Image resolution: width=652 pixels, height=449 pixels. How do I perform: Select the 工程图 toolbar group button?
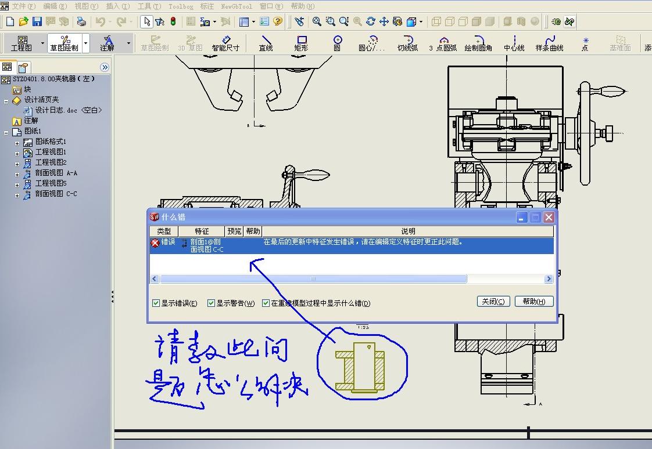click(x=21, y=43)
